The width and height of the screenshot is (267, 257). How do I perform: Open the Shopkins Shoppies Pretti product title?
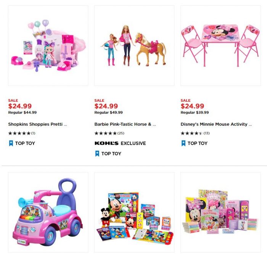pyautogui.click(x=37, y=124)
